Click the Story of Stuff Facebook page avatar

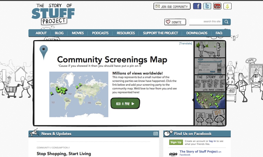coord(173,154)
